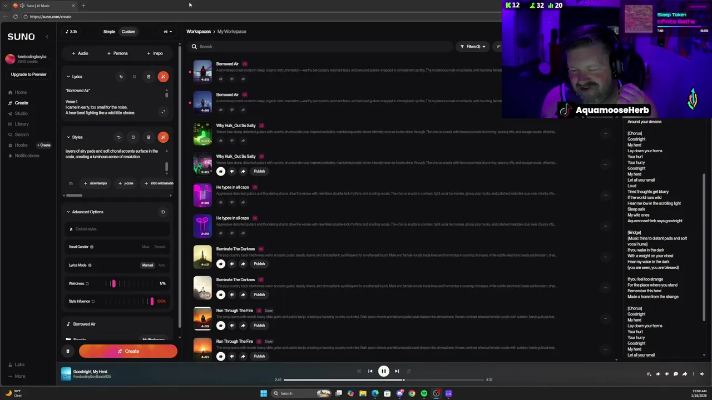This screenshot has height=400, width=712.
Task: Pause the currently playing song
Action: (x=383, y=371)
